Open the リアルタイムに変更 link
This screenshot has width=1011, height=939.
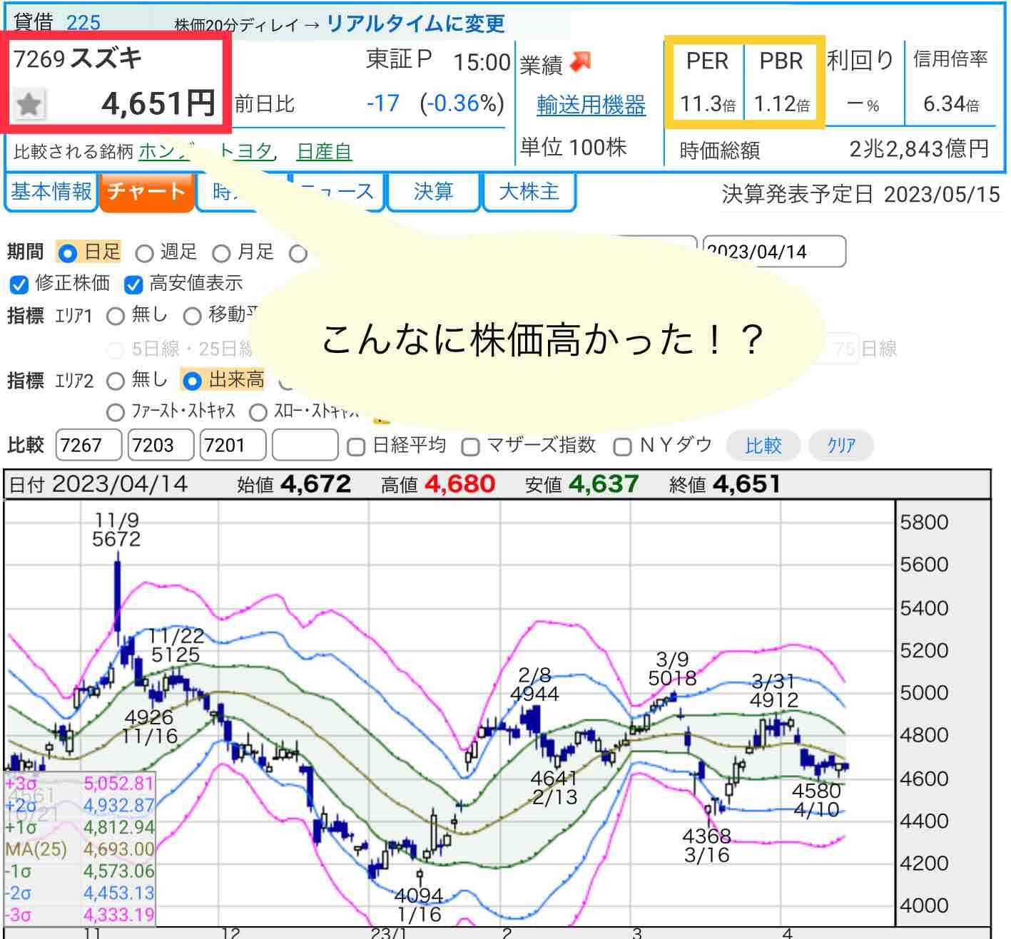(415, 24)
